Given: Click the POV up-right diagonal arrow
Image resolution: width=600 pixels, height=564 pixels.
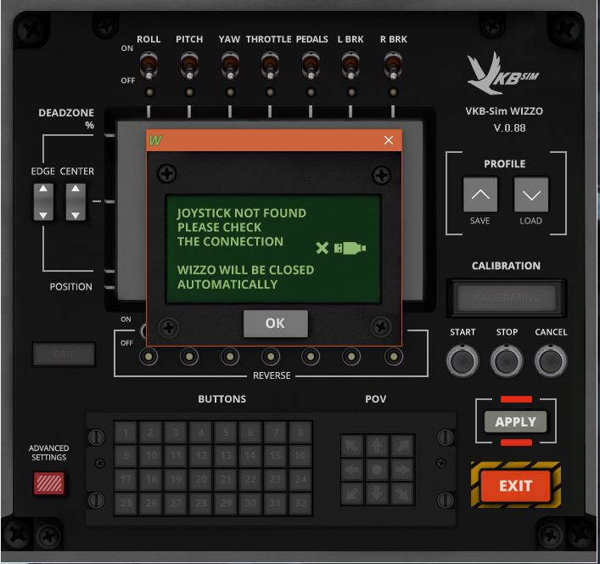Looking at the screenshot, I should (x=401, y=446).
